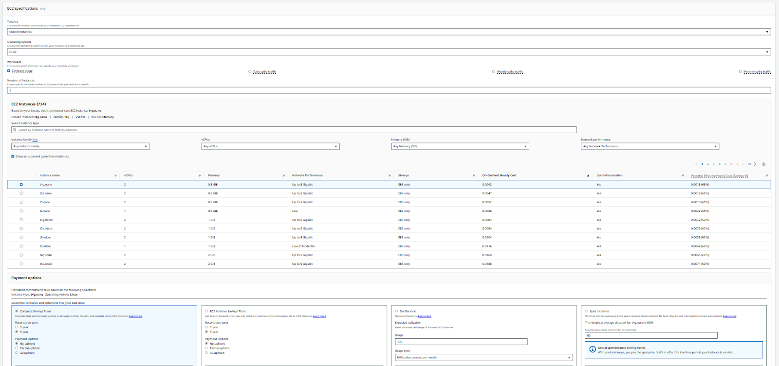Open Info link next to EC2 specifications
Viewport: 779px width, 366px height.
pos(42,9)
